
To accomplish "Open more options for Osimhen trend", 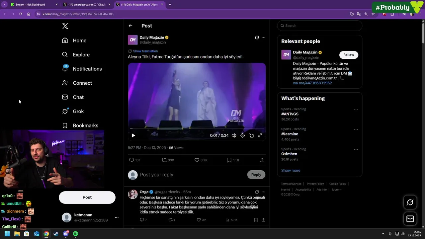I will point(356,150).
